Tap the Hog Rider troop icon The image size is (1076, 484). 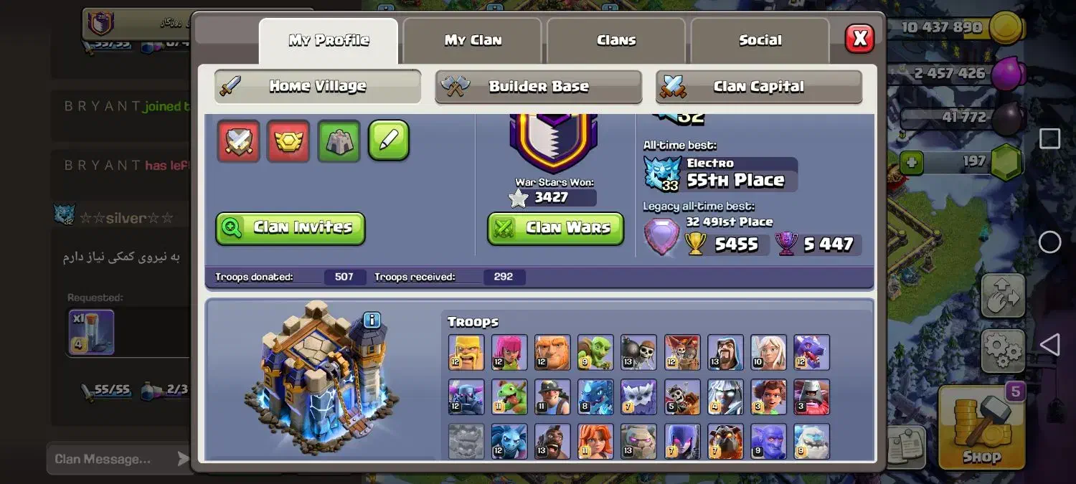[552, 442]
